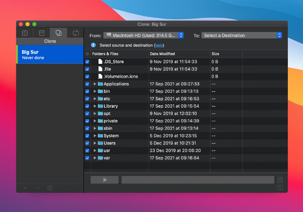The width and height of the screenshot is (303, 212).
Task: Uncheck the System folder checkbox
Action: click(x=87, y=136)
